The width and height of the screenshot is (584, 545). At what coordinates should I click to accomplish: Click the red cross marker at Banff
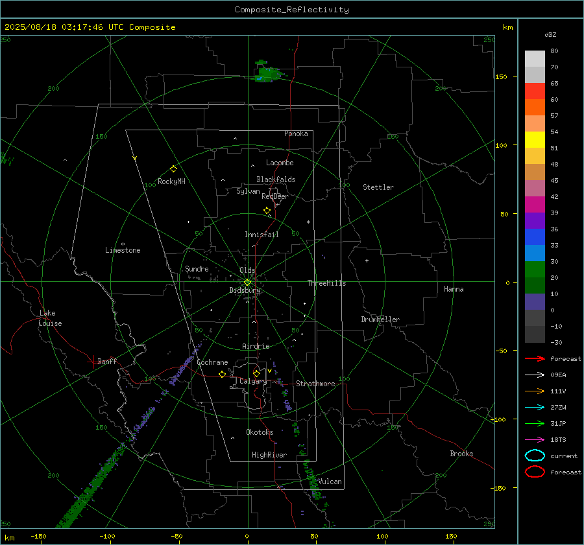tap(93, 362)
